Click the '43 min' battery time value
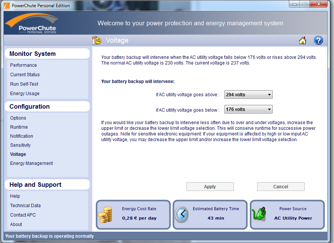 coord(216,218)
